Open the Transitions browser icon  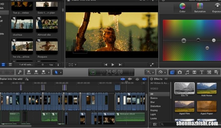pos(194,72)
